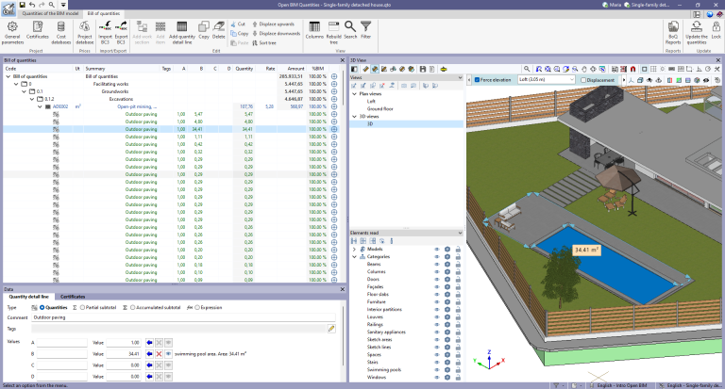Click Cut in the Edit group
Image resolution: width=725 pixels, height=389 pixels.
tap(238, 24)
